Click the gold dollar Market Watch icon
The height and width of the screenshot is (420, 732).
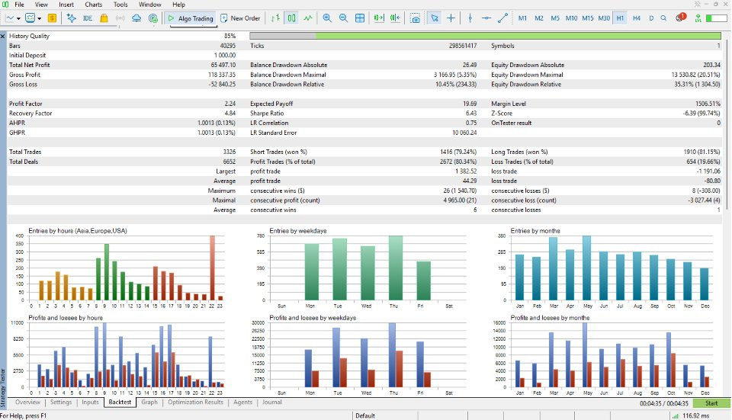pyautogui.click(x=53, y=18)
